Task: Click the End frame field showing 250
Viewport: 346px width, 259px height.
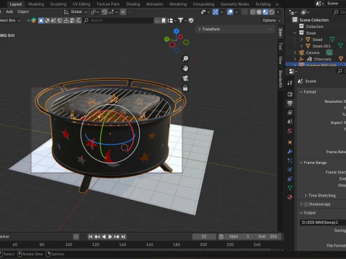Action: tap(267, 237)
